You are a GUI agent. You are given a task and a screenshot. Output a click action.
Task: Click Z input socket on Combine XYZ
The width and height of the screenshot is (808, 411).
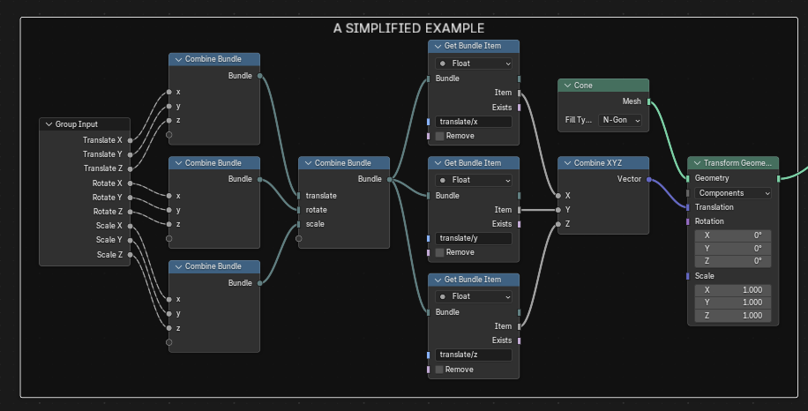(558, 224)
